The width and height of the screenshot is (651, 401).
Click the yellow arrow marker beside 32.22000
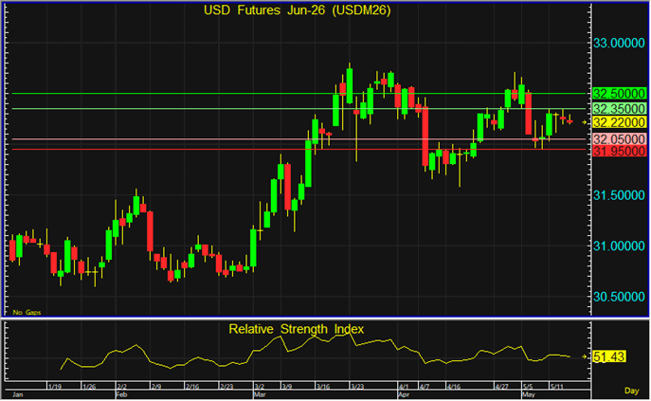pos(585,122)
